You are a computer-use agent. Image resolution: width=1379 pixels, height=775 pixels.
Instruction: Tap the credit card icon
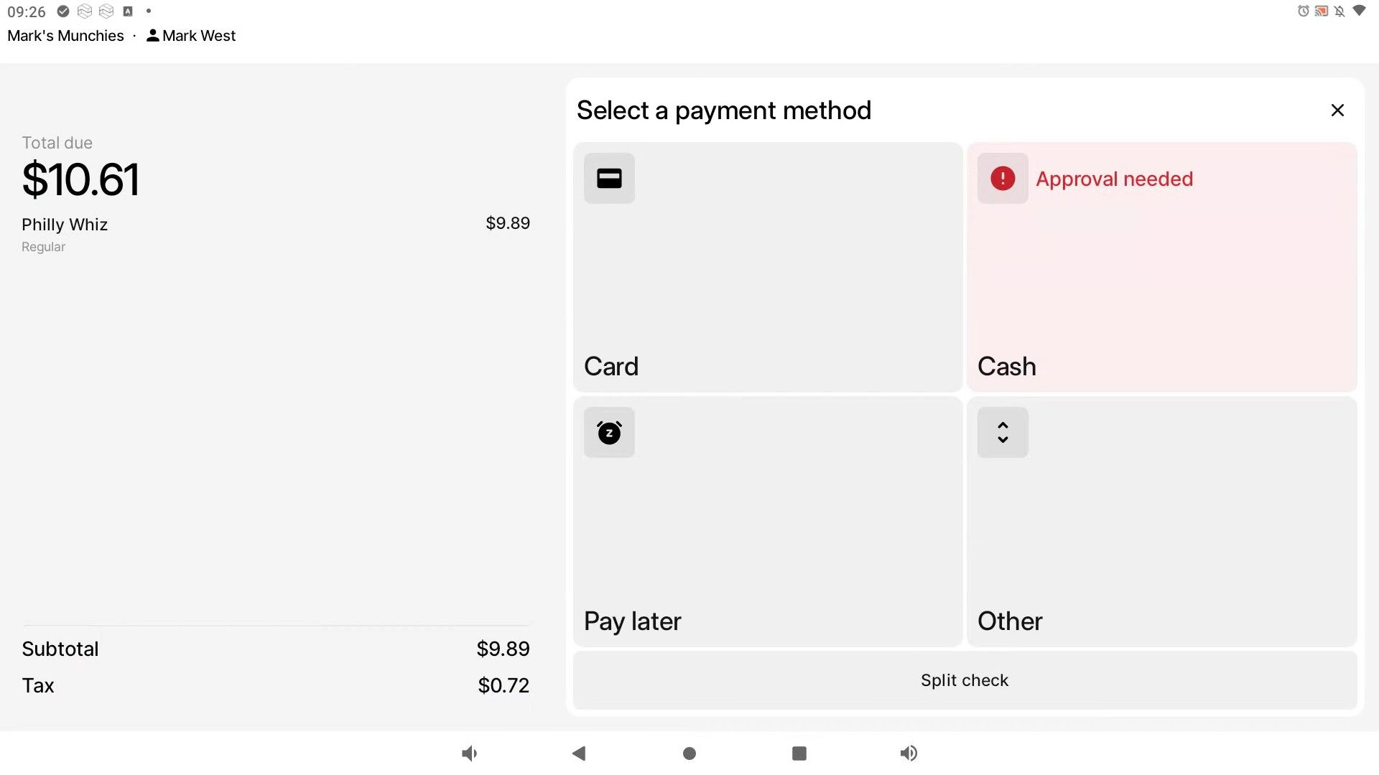click(609, 178)
